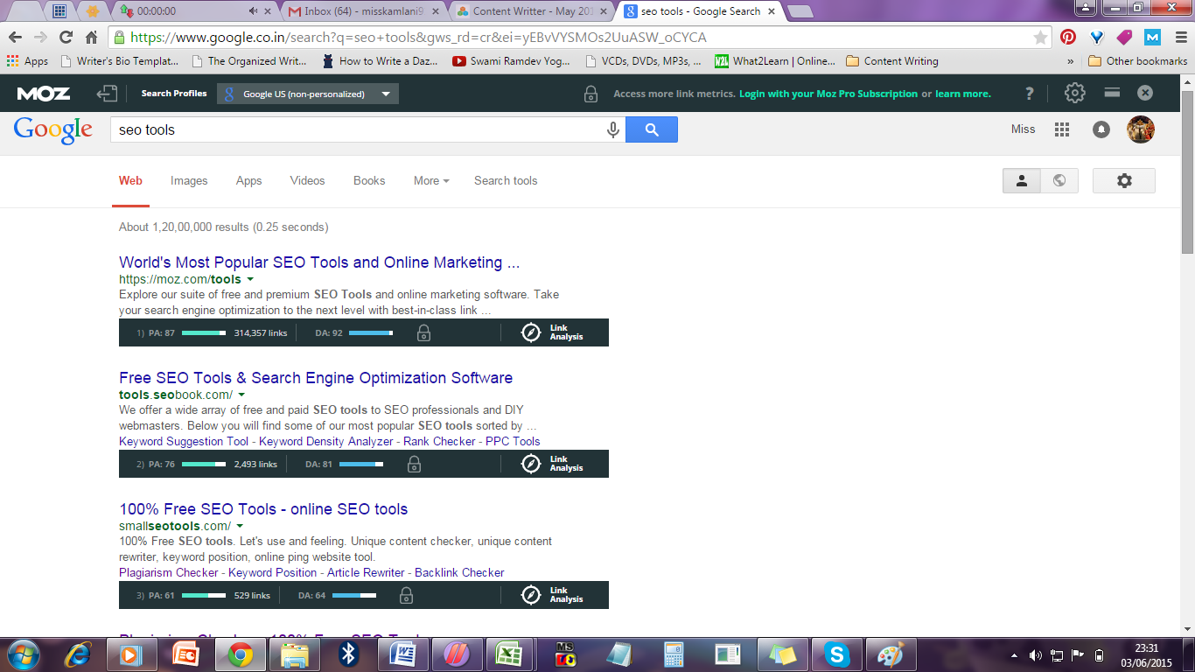Open the tools.seobook.com result arrow menu
Screen dimensions: 1195x672
click(x=241, y=395)
